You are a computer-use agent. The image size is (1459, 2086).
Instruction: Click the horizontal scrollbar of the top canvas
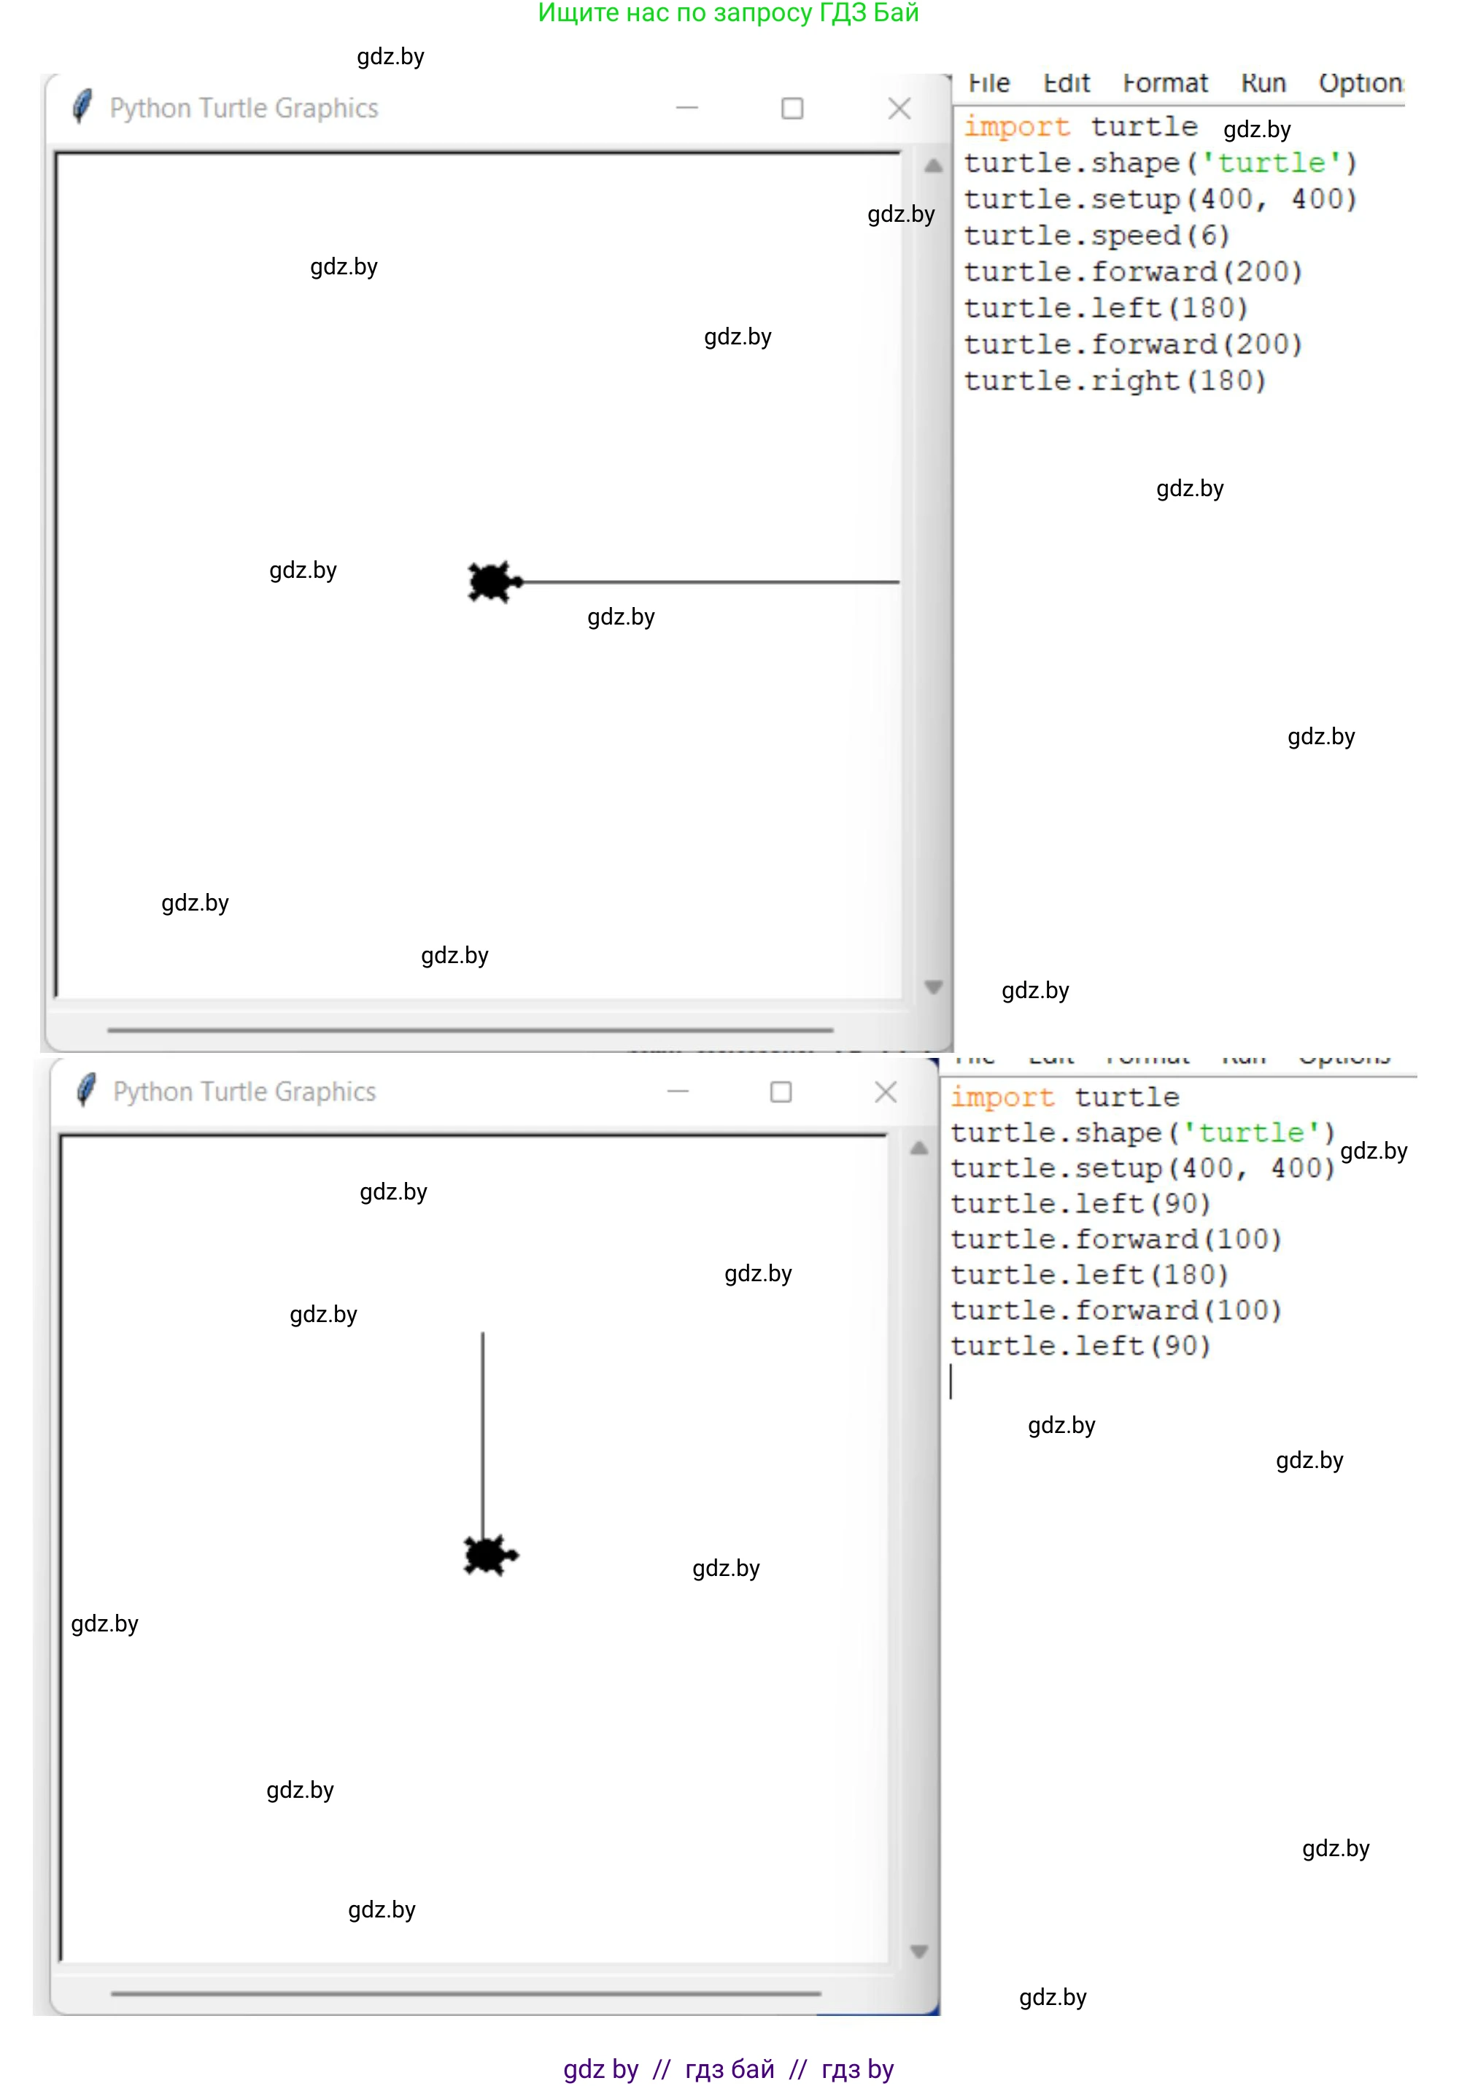tap(470, 1030)
